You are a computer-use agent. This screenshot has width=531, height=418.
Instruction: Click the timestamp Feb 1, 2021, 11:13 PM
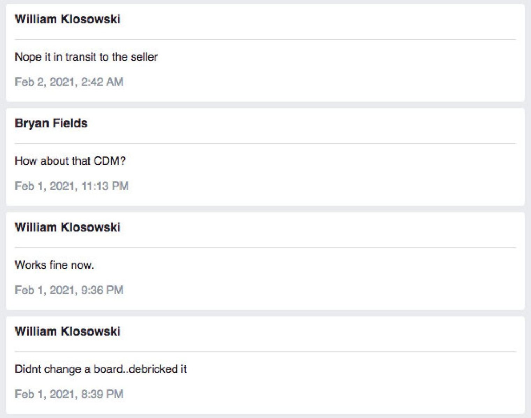[72, 186]
